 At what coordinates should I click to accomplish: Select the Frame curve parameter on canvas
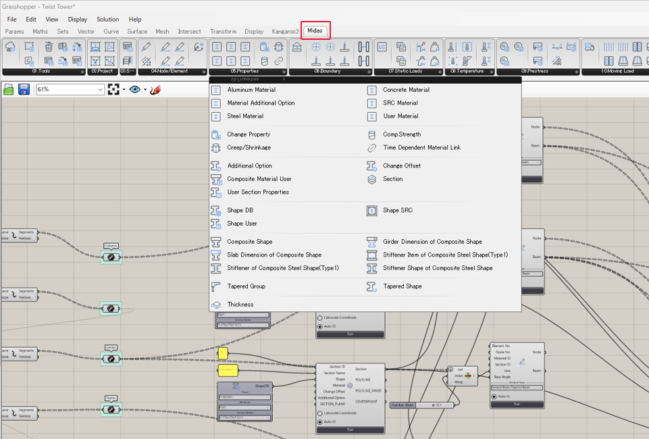[x=111, y=410]
